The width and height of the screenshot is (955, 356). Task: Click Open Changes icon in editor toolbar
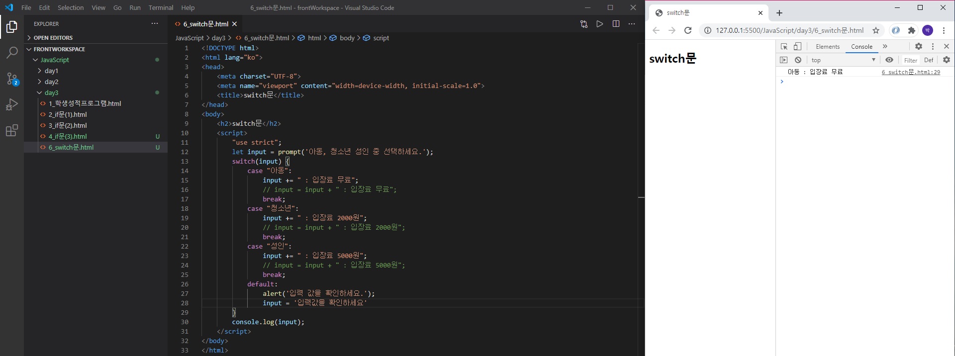tap(584, 24)
